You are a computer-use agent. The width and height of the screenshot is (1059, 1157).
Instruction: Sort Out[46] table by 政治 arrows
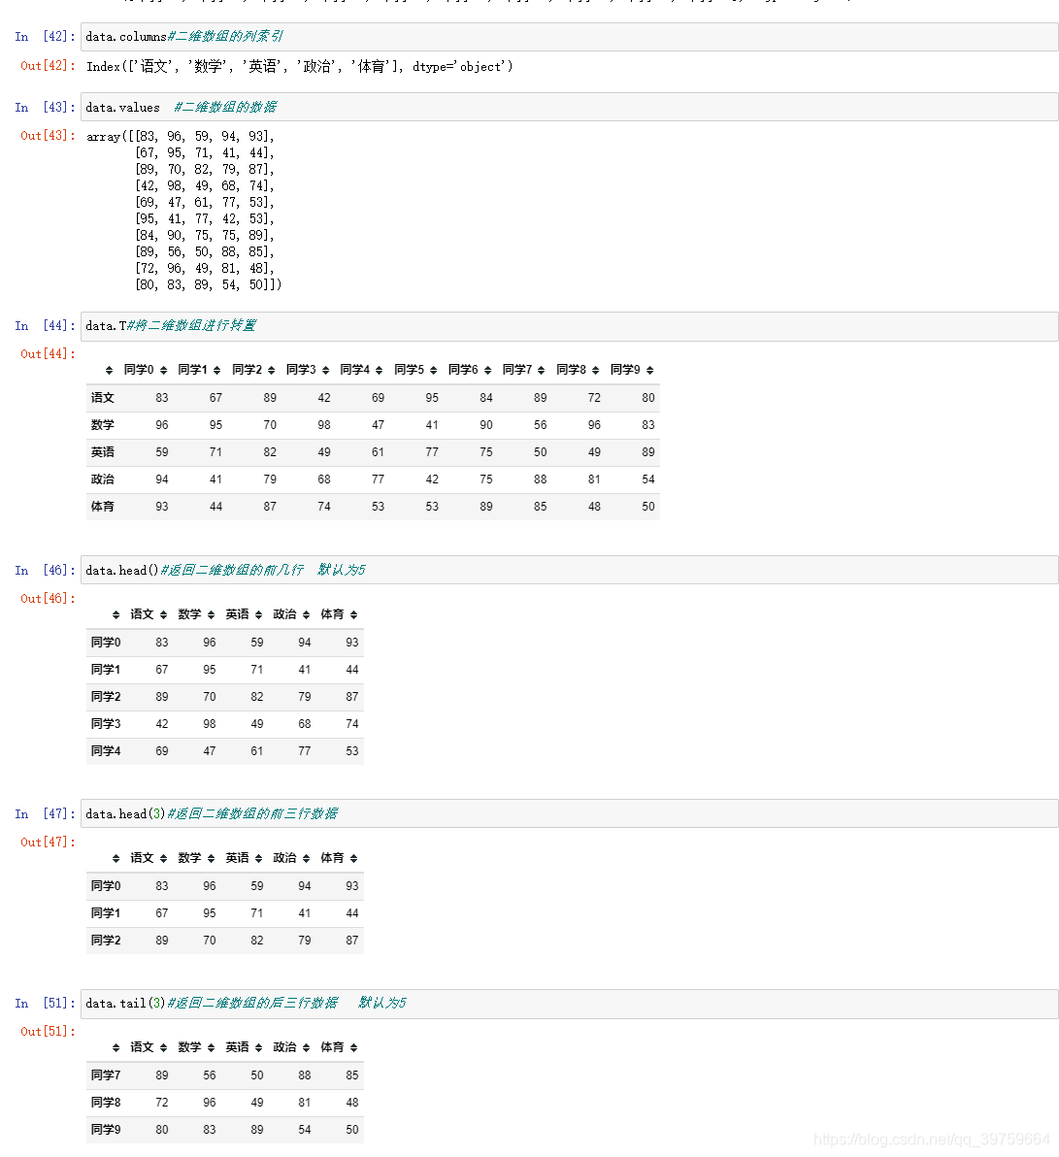point(307,614)
